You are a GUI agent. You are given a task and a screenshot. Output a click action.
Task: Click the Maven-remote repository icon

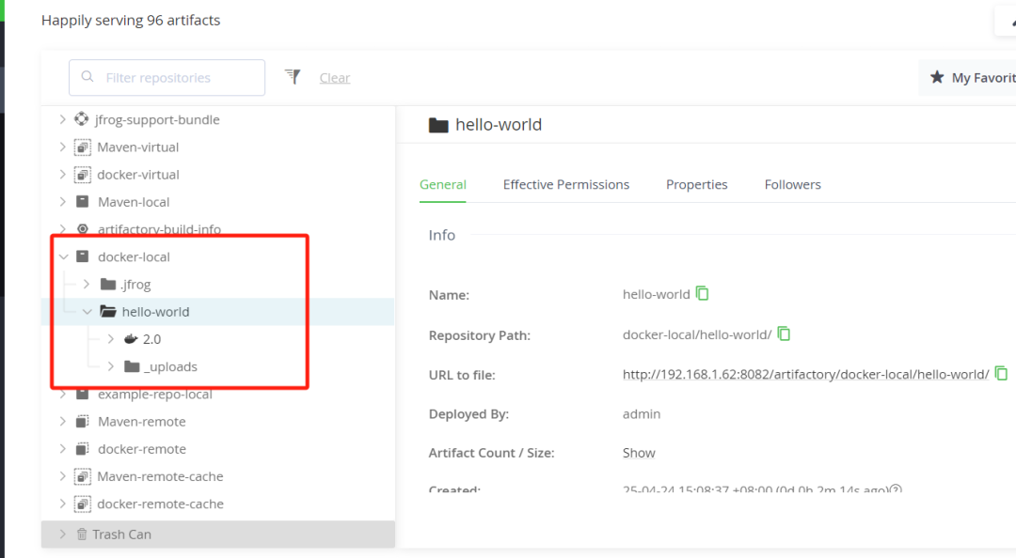pos(82,422)
